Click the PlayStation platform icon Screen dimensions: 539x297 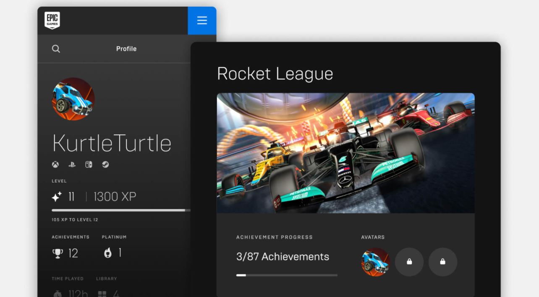[x=72, y=165]
